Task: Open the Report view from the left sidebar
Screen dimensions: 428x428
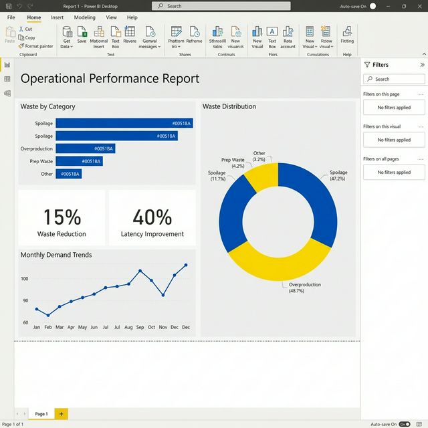Action: pos(7,65)
